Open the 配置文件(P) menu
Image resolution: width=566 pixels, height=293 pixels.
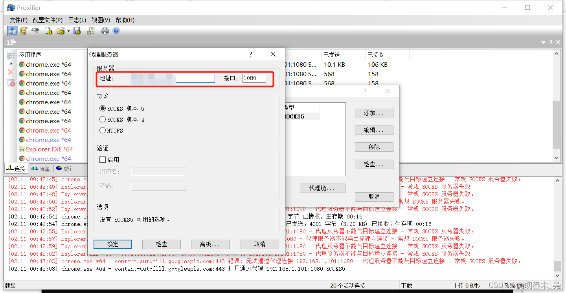48,20
